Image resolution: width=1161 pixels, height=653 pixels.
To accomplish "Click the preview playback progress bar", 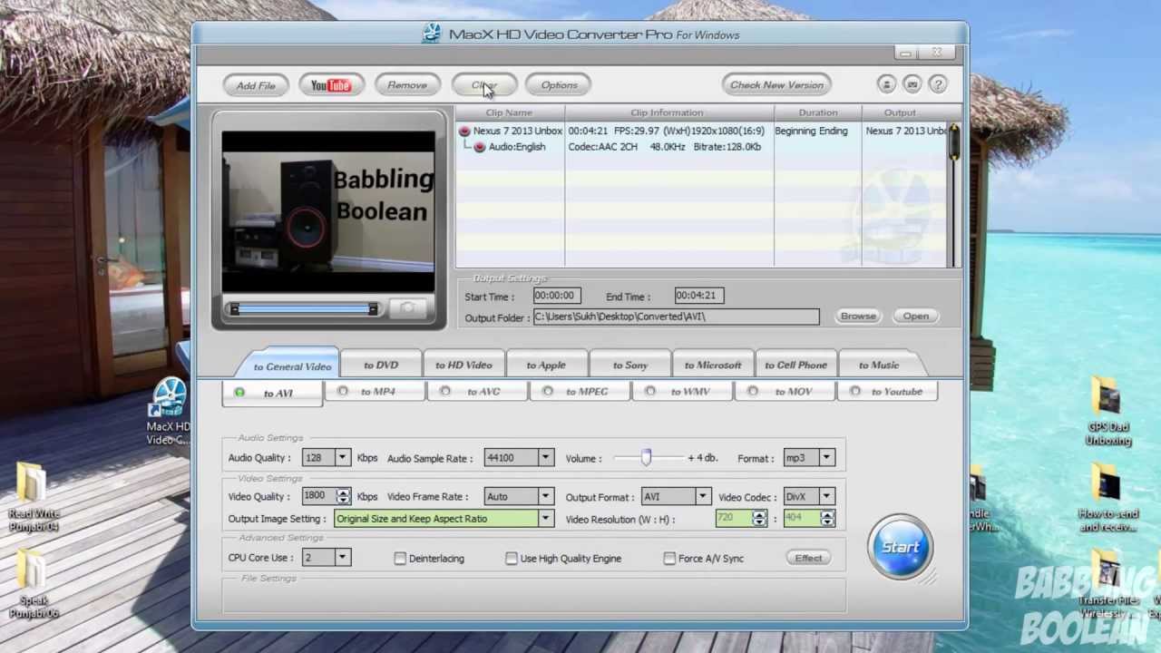I will (304, 309).
